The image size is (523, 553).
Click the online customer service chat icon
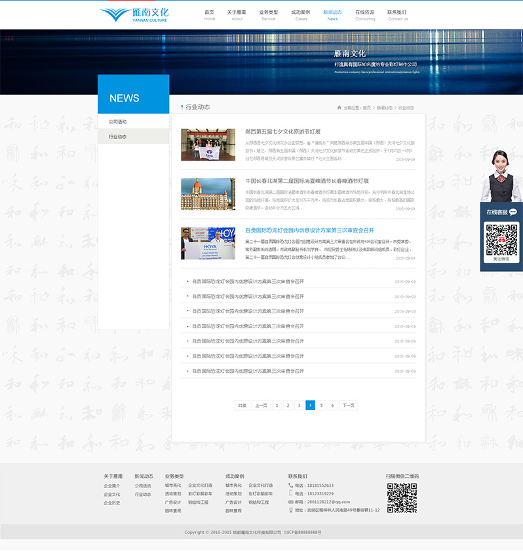tap(513, 212)
